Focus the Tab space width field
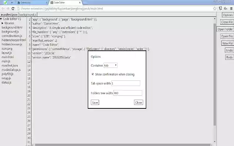 point(126,83)
